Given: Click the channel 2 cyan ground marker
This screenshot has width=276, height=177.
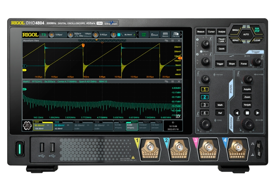Looking at the screenshot, I should click(x=25, y=66).
